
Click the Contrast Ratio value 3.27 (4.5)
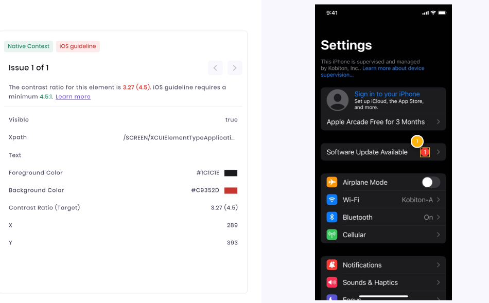coord(224,208)
